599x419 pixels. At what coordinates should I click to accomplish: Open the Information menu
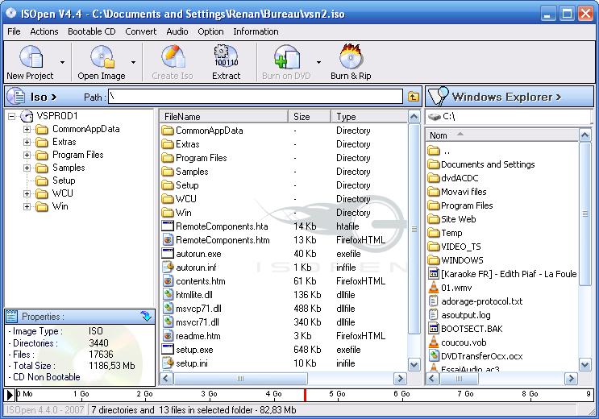click(x=256, y=31)
